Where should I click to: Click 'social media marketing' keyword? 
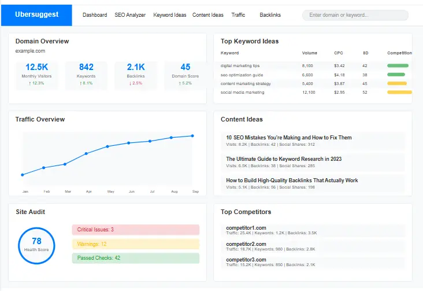point(242,92)
